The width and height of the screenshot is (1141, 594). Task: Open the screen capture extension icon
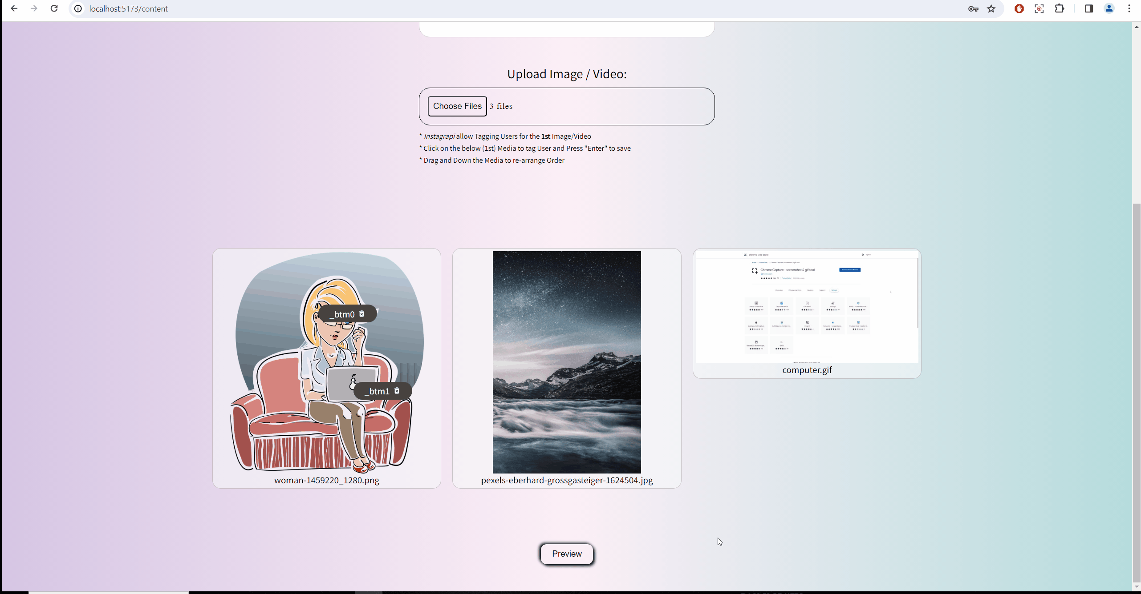click(1039, 8)
